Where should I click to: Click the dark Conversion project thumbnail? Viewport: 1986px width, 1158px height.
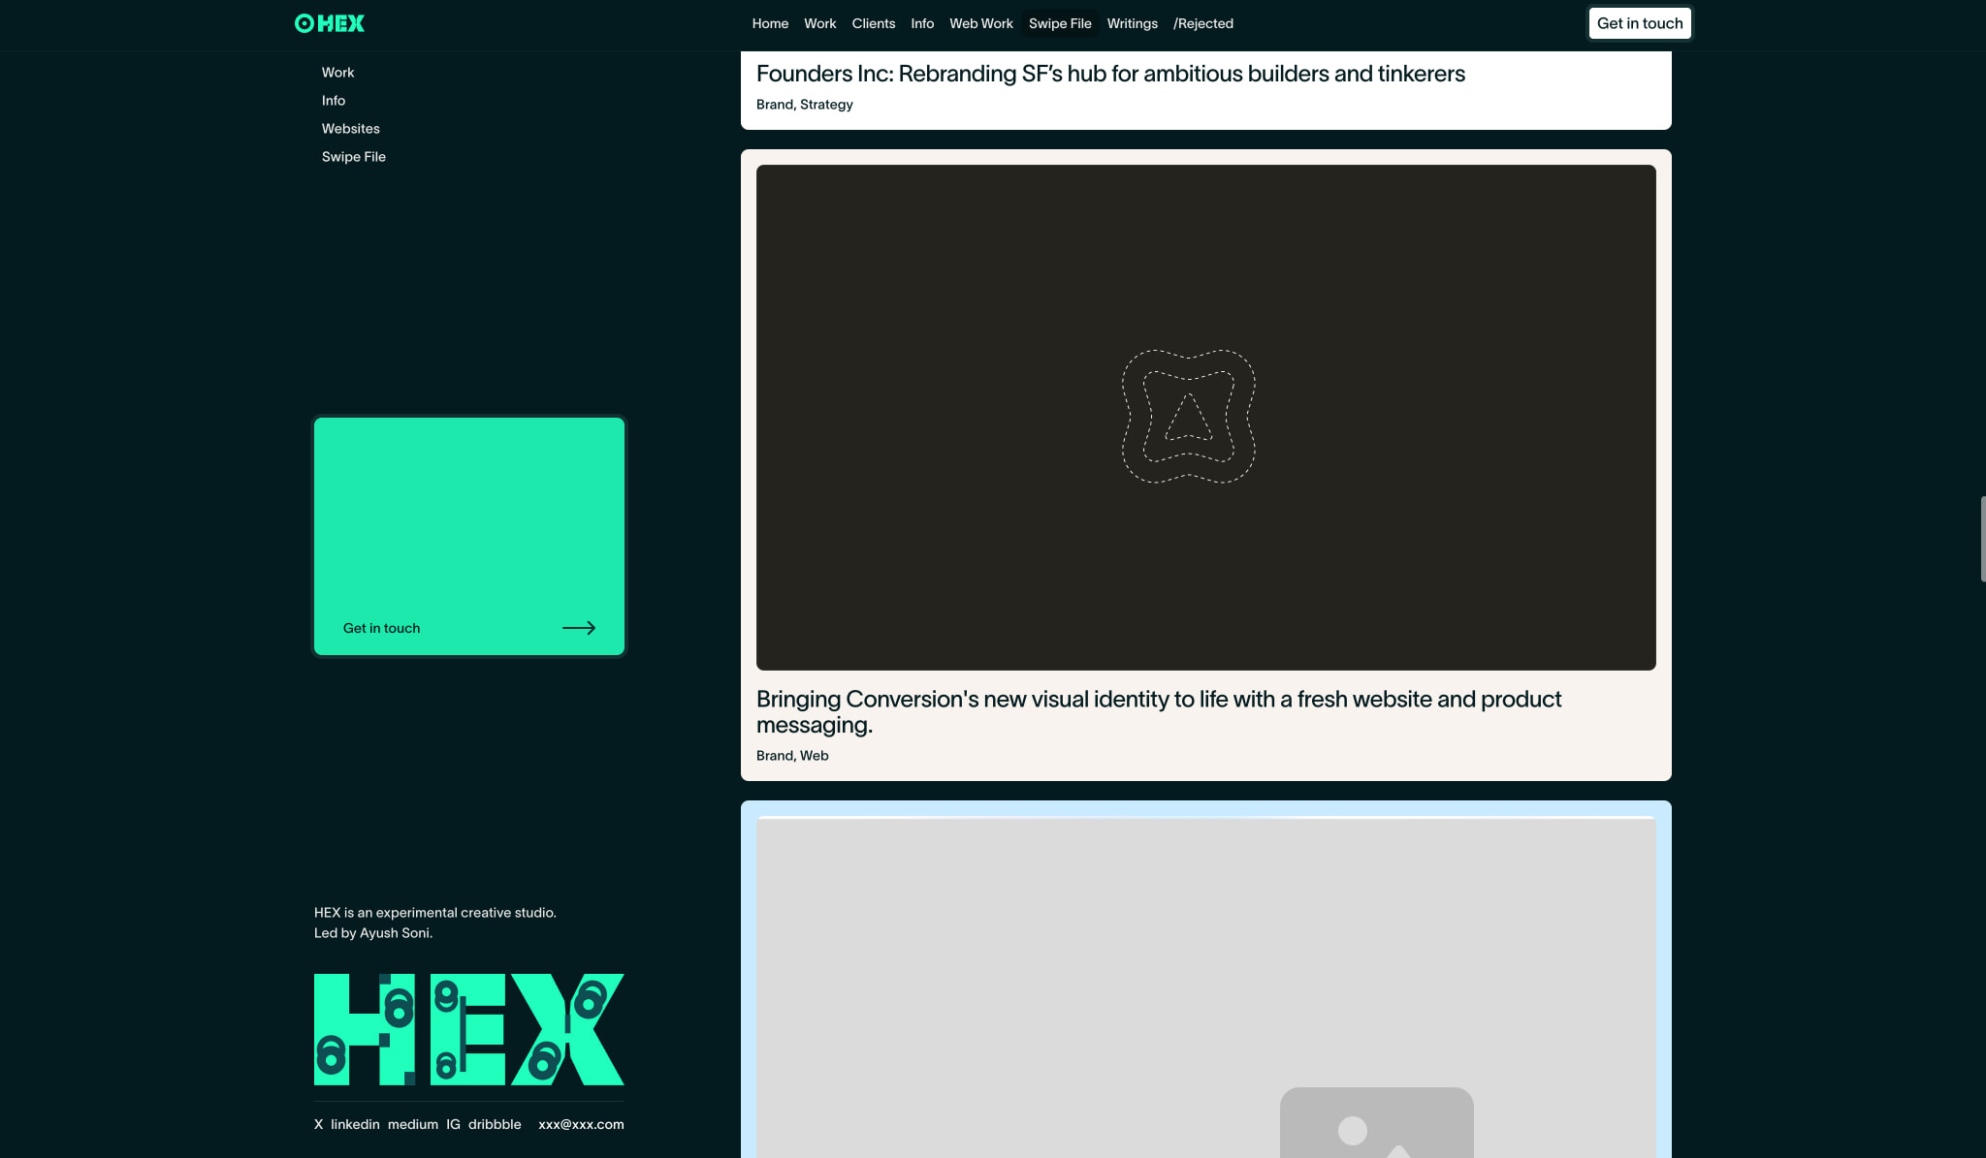pos(1206,417)
